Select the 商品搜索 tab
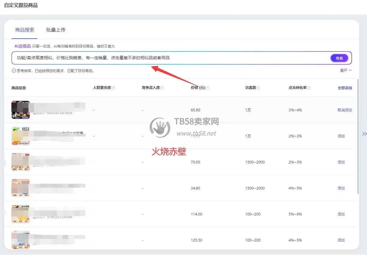This screenshot has width=367, height=255. (x=25, y=30)
